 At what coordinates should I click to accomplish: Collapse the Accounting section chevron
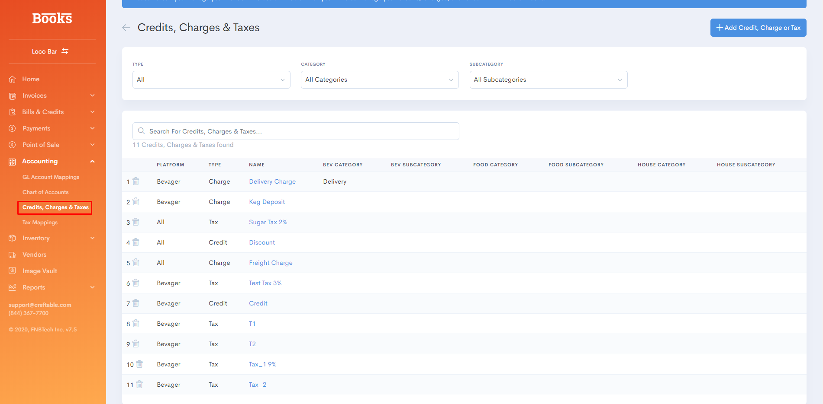coord(92,161)
